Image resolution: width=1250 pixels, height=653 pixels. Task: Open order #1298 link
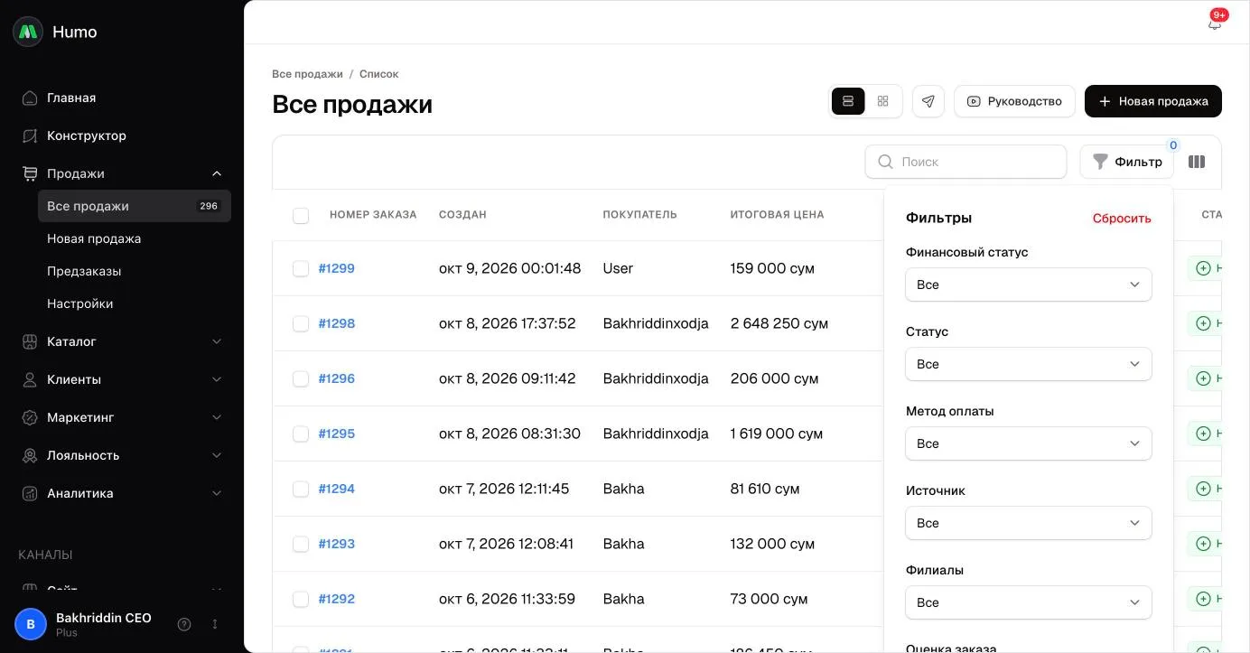(337, 323)
